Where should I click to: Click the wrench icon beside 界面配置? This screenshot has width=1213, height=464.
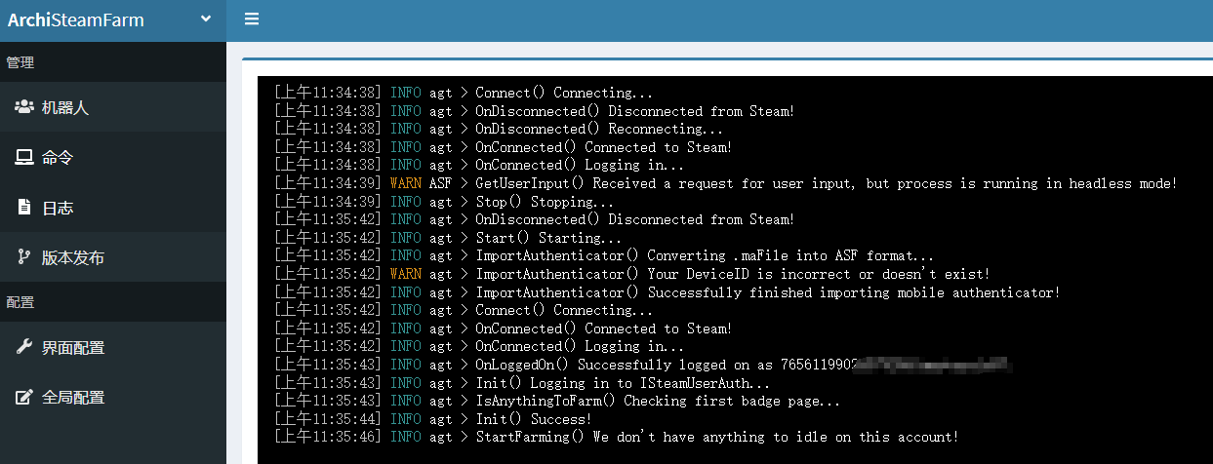coord(23,347)
